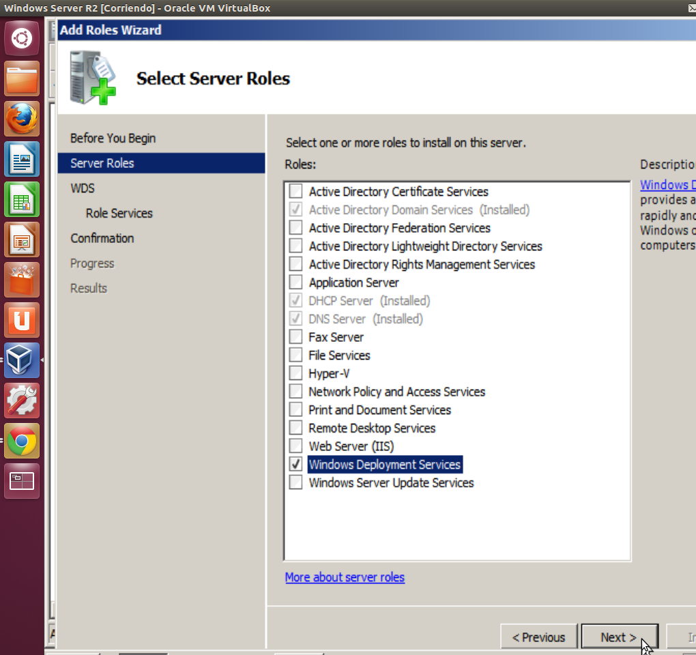Open the Files manager dock icon

click(22, 78)
